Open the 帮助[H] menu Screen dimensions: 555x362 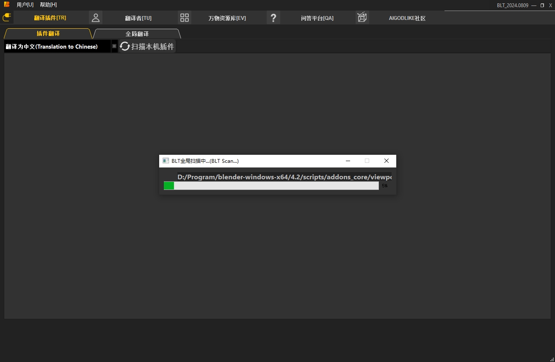point(48,5)
